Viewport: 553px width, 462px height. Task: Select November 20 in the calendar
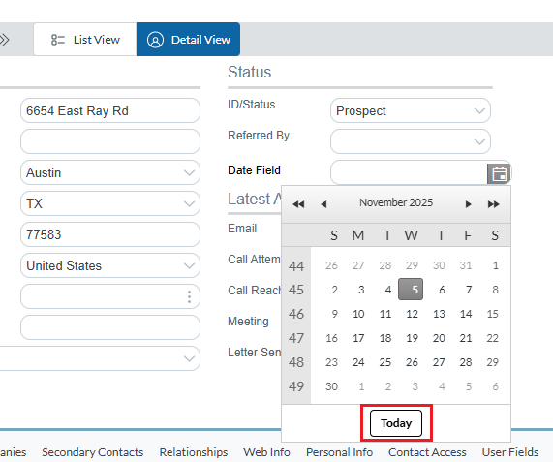tap(439, 338)
